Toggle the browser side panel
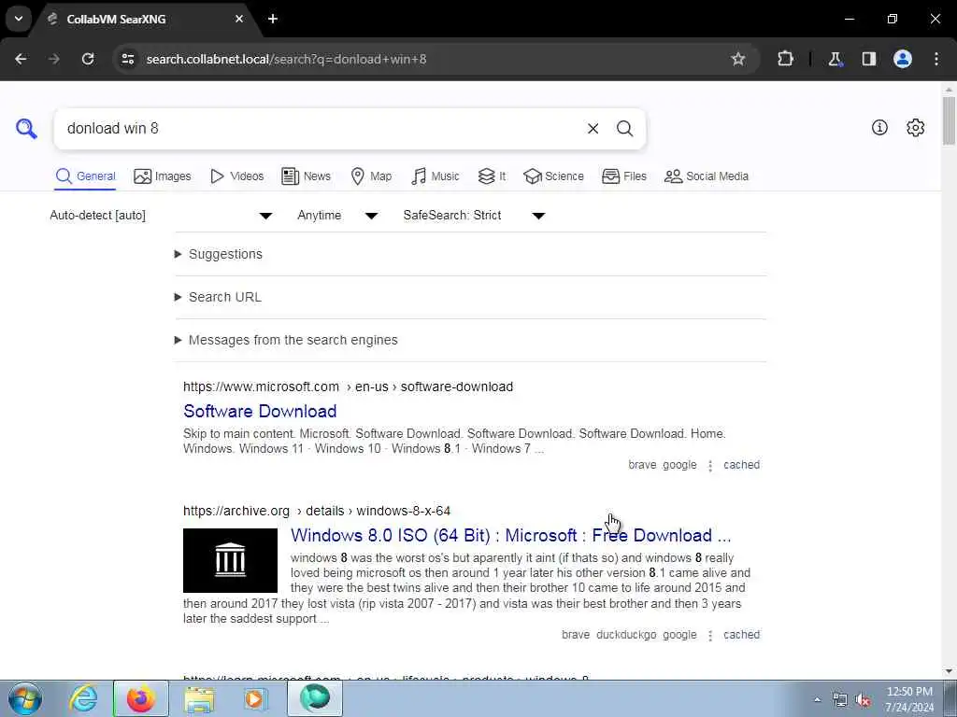The width and height of the screenshot is (957, 717). pos(868,59)
